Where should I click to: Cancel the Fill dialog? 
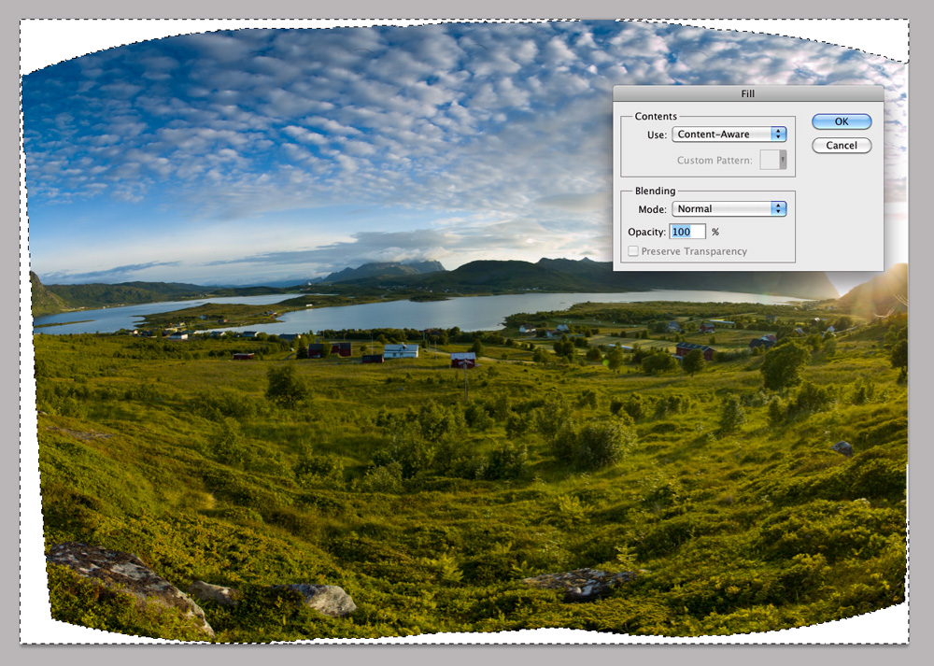[x=842, y=146]
